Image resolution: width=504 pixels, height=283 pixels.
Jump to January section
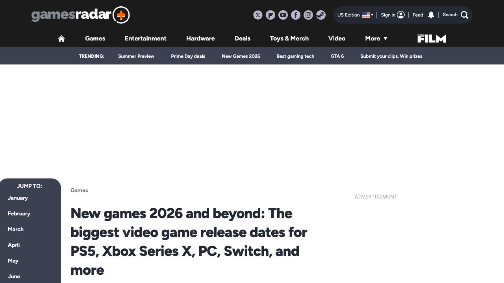point(18,198)
